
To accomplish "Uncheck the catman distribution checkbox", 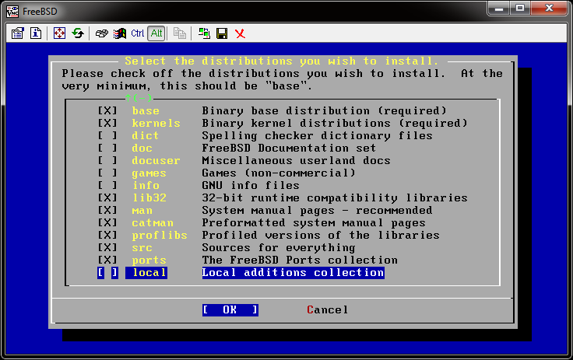I will 107,222.
